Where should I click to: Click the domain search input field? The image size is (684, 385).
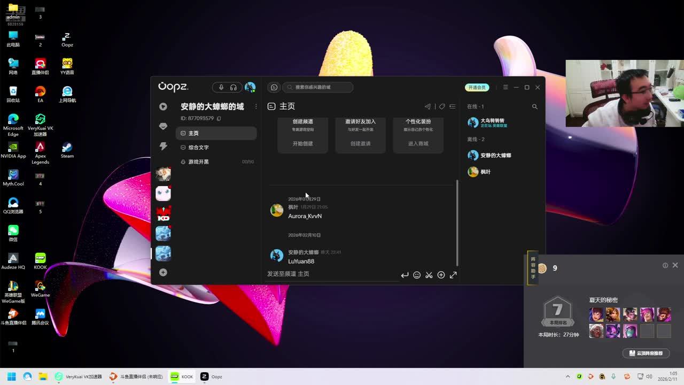[321, 87]
